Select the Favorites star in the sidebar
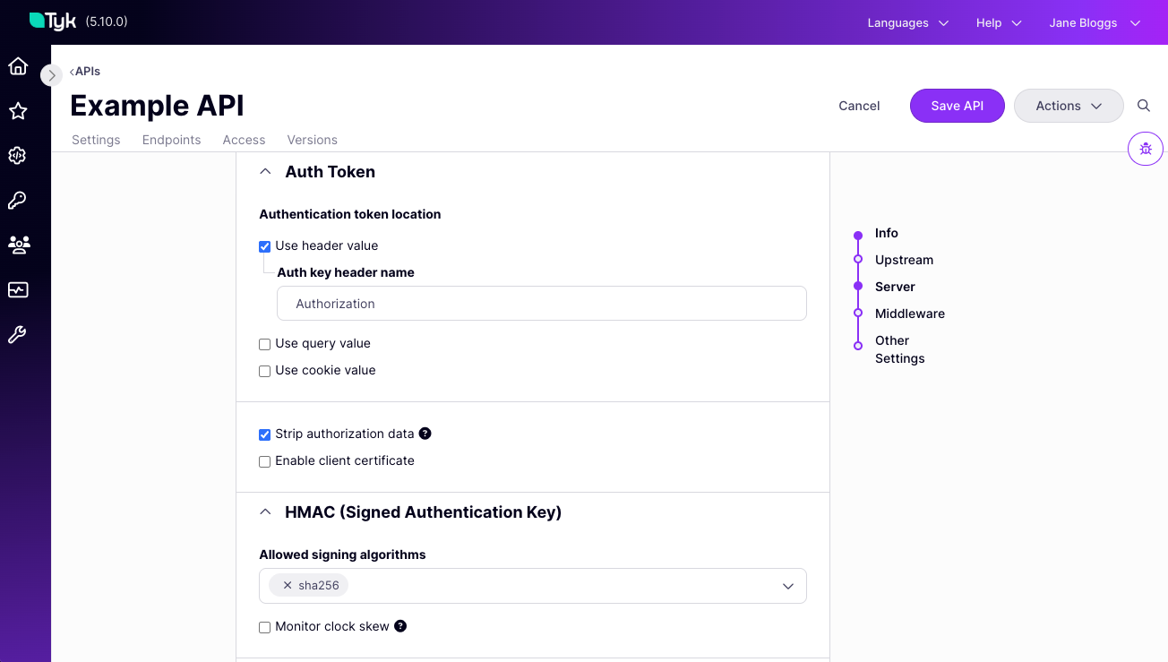 [18, 111]
